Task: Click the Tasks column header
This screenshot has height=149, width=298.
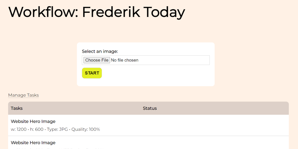Action: [17, 108]
